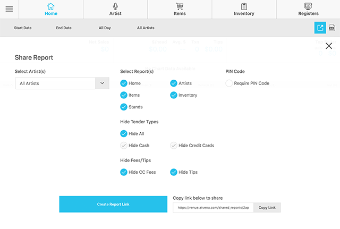Open the hamburger menu icon

pos(9,9)
